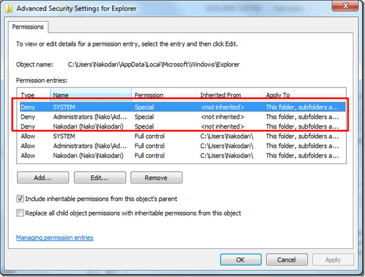
Task: Switch to the Permissions tab
Action: coord(29,27)
